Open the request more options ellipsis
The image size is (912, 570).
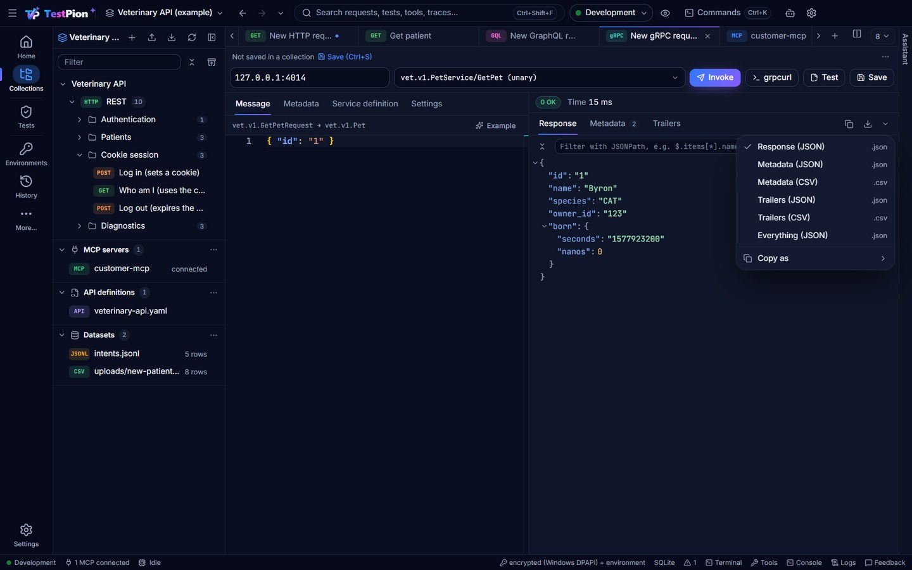[x=885, y=56]
